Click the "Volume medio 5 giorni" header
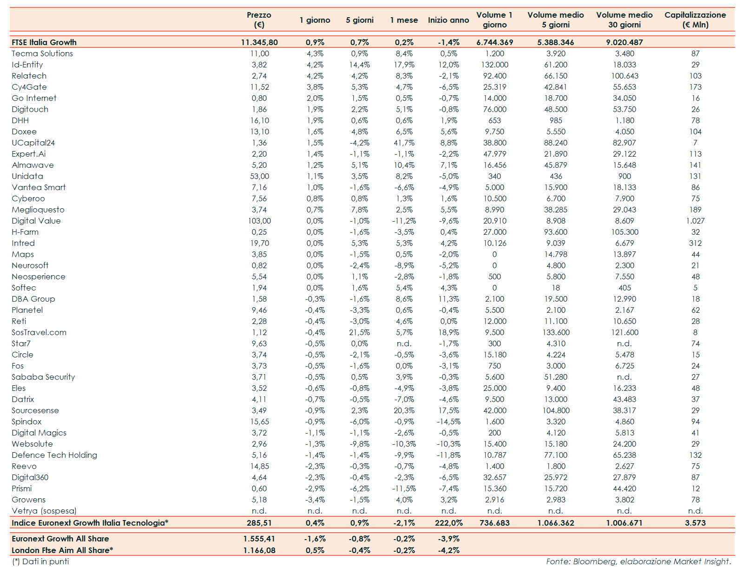This screenshot has height=567, width=743. point(556,20)
